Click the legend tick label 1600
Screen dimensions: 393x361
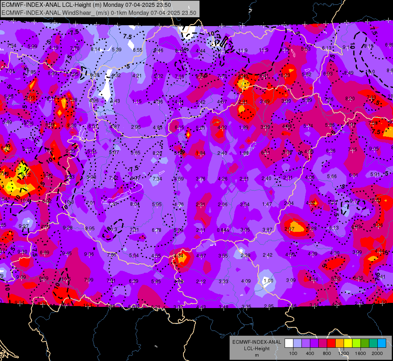pyautogui.click(x=360, y=353)
